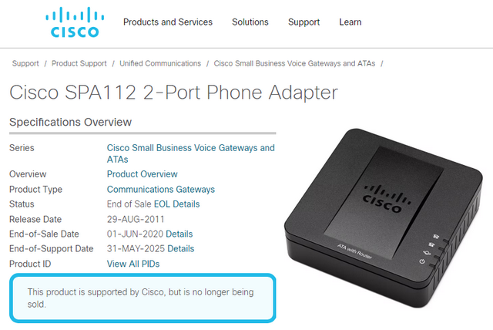Open the Support menu item

point(304,22)
